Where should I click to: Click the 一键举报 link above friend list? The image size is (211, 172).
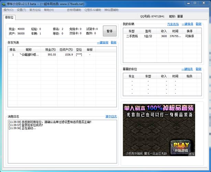coord(102,42)
